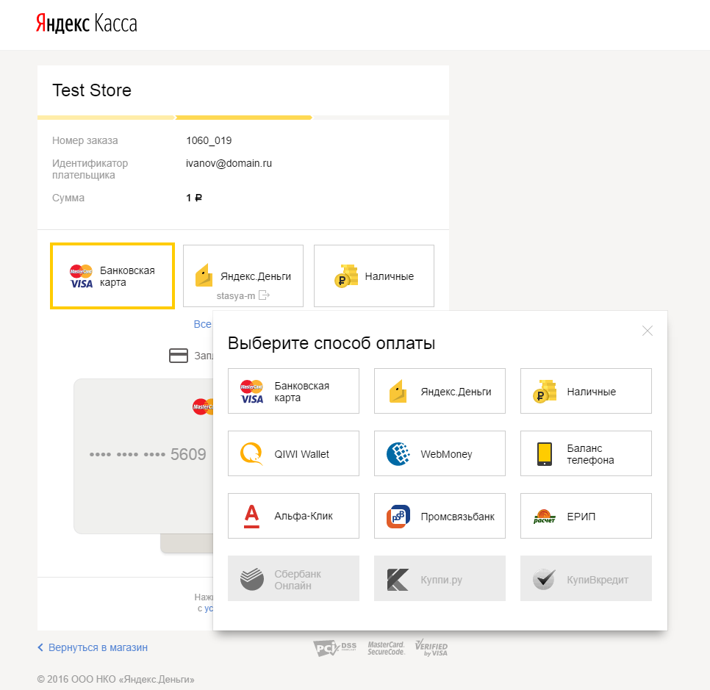
Task: Click MasterCard Visa icon in popup
Action: pyautogui.click(x=252, y=392)
